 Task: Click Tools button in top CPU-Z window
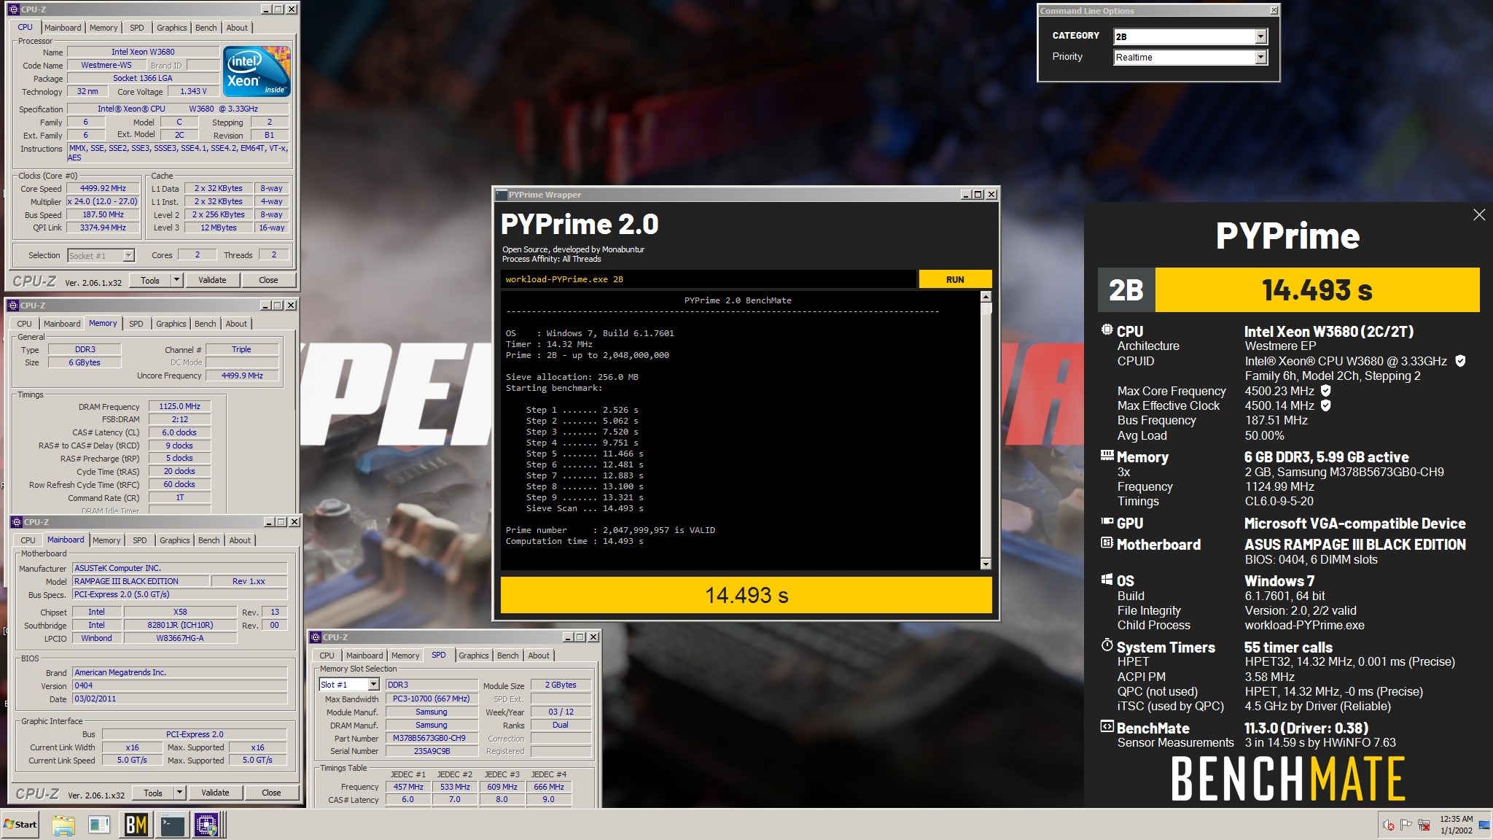pos(150,280)
